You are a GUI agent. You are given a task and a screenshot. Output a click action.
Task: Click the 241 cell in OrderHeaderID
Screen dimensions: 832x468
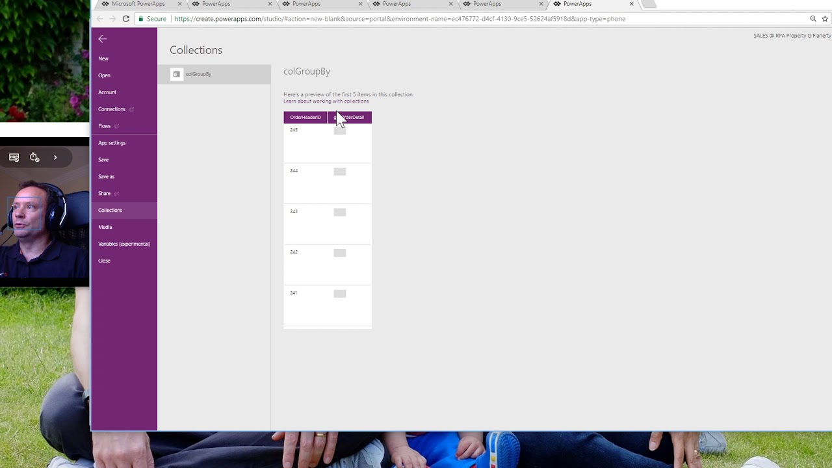click(x=294, y=293)
